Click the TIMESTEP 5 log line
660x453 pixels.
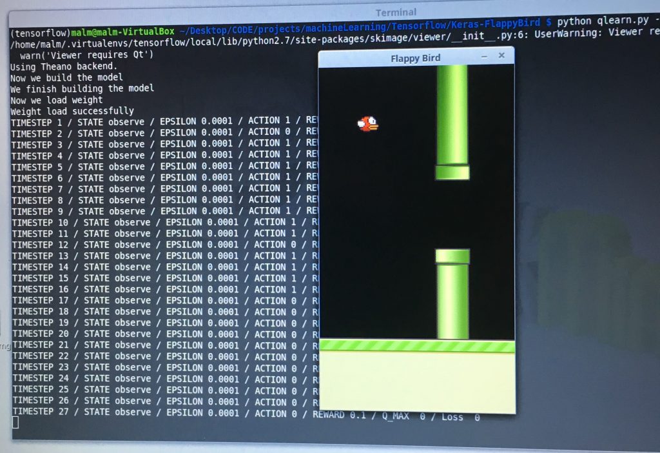pyautogui.click(x=164, y=166)
